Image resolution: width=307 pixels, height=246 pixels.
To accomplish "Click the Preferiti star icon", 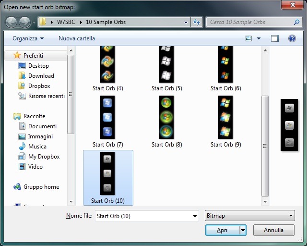I will pos(17,55).
